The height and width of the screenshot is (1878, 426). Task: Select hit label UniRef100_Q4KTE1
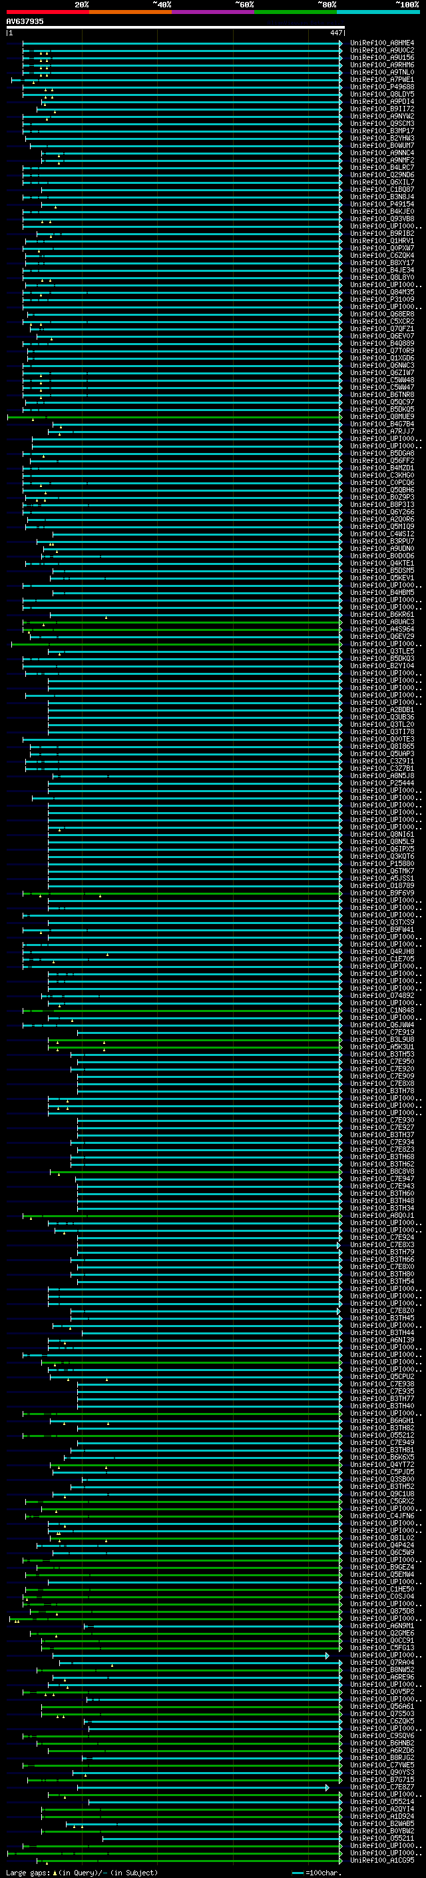tap(382, 564)
